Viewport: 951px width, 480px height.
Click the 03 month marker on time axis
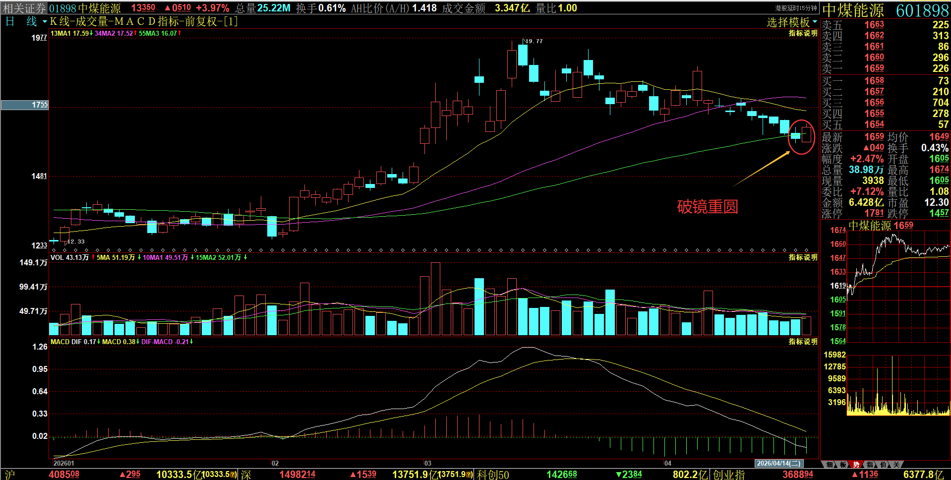[427, 463]
